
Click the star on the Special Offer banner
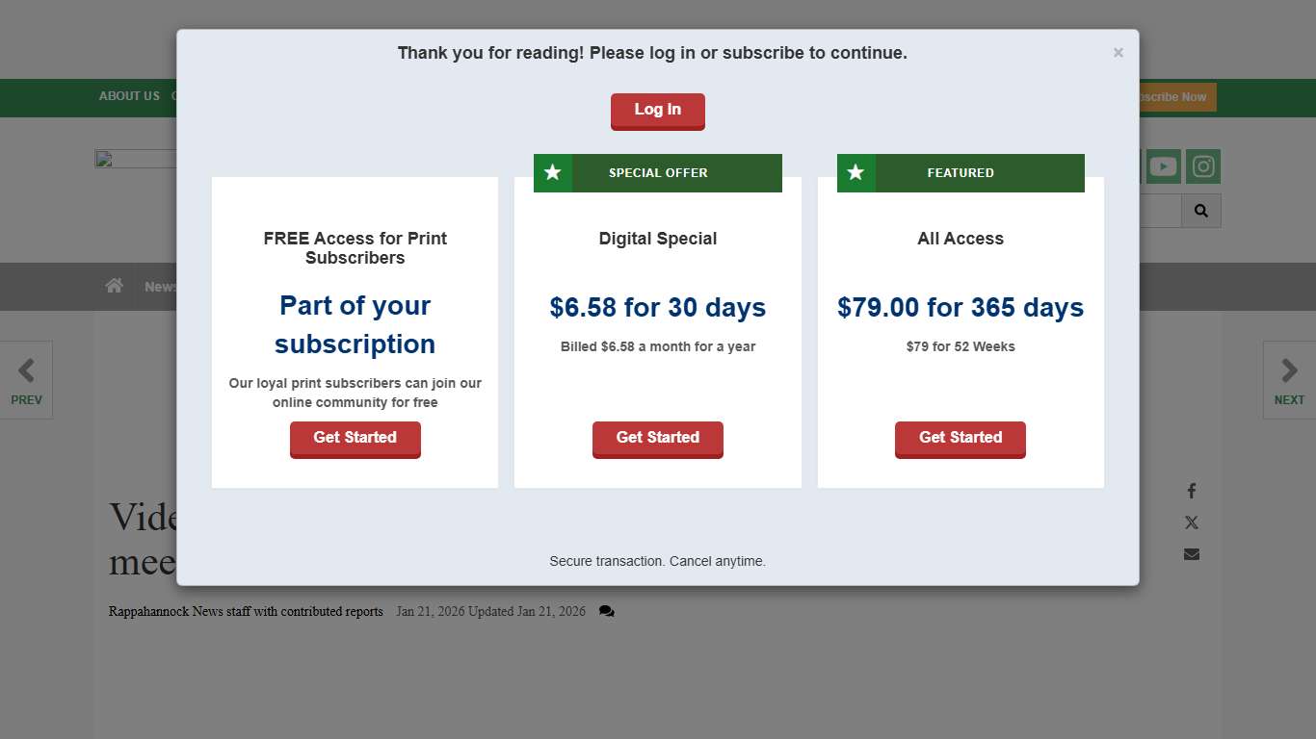pos(553,173)
